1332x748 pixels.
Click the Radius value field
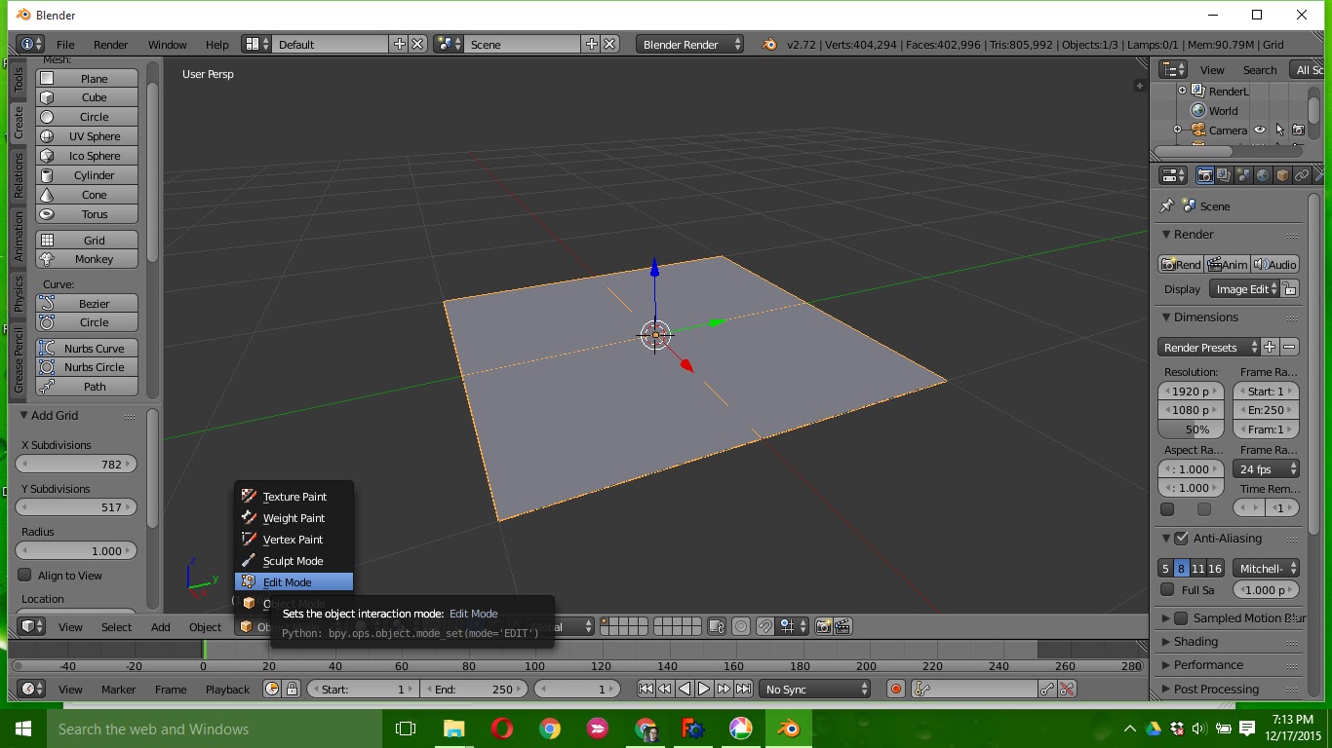click(x=77, y=551)
